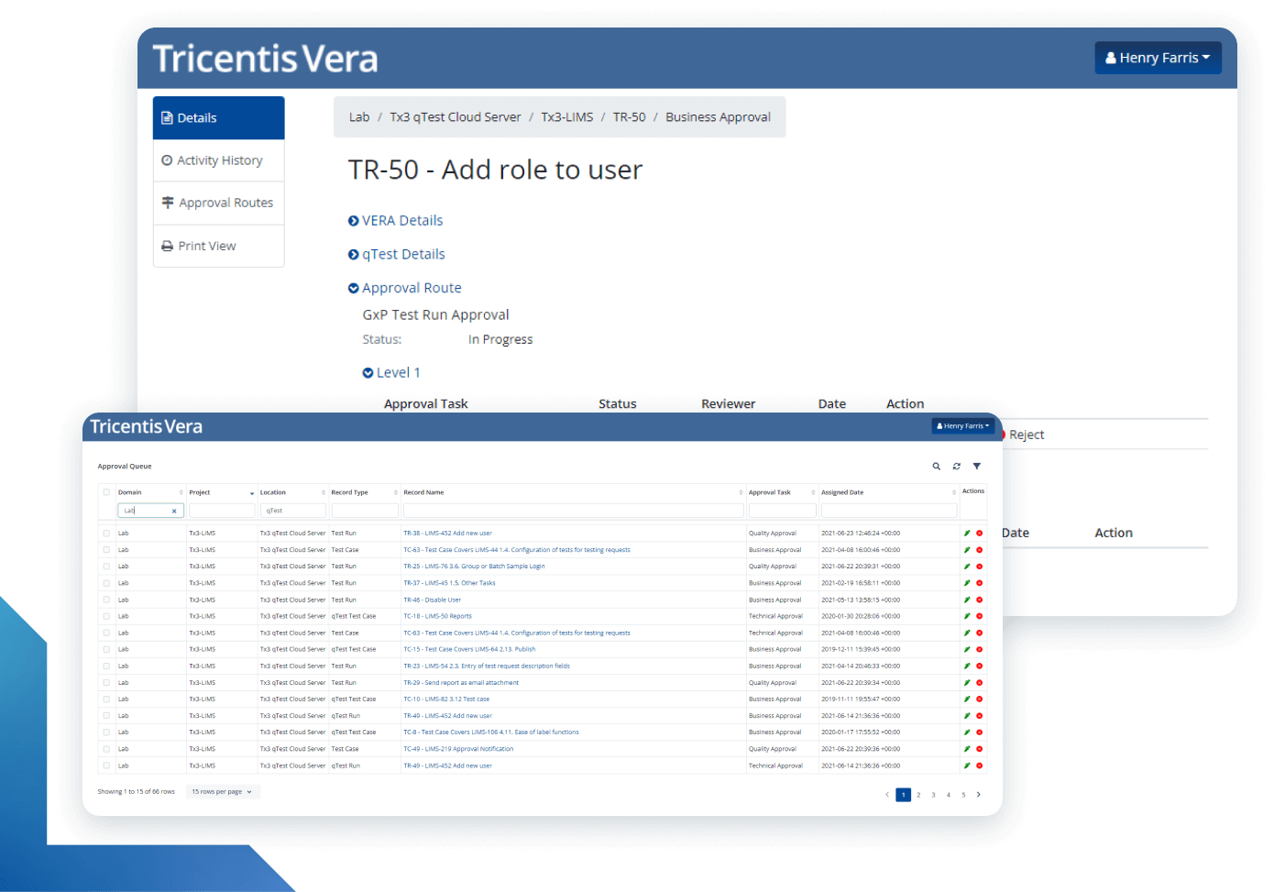Open the filter icon in Approval Queue
Image resolution: width=1274 pixels, height=892 pixels.
pyautogui.click(x=976, y=466)
